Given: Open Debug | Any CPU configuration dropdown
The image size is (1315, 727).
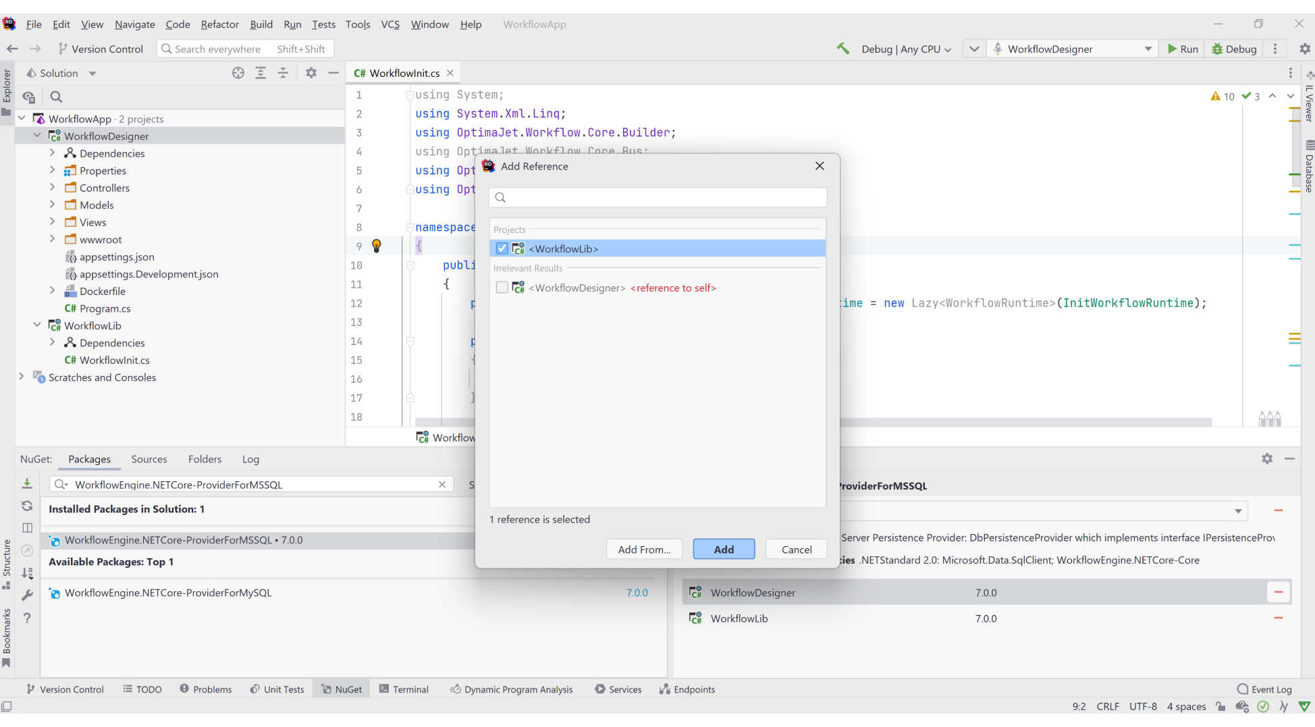Looking at the screenshot, I should pyautogui.click(x=906, y=49).
